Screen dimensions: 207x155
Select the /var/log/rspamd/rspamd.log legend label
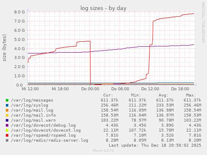point(43,135)
